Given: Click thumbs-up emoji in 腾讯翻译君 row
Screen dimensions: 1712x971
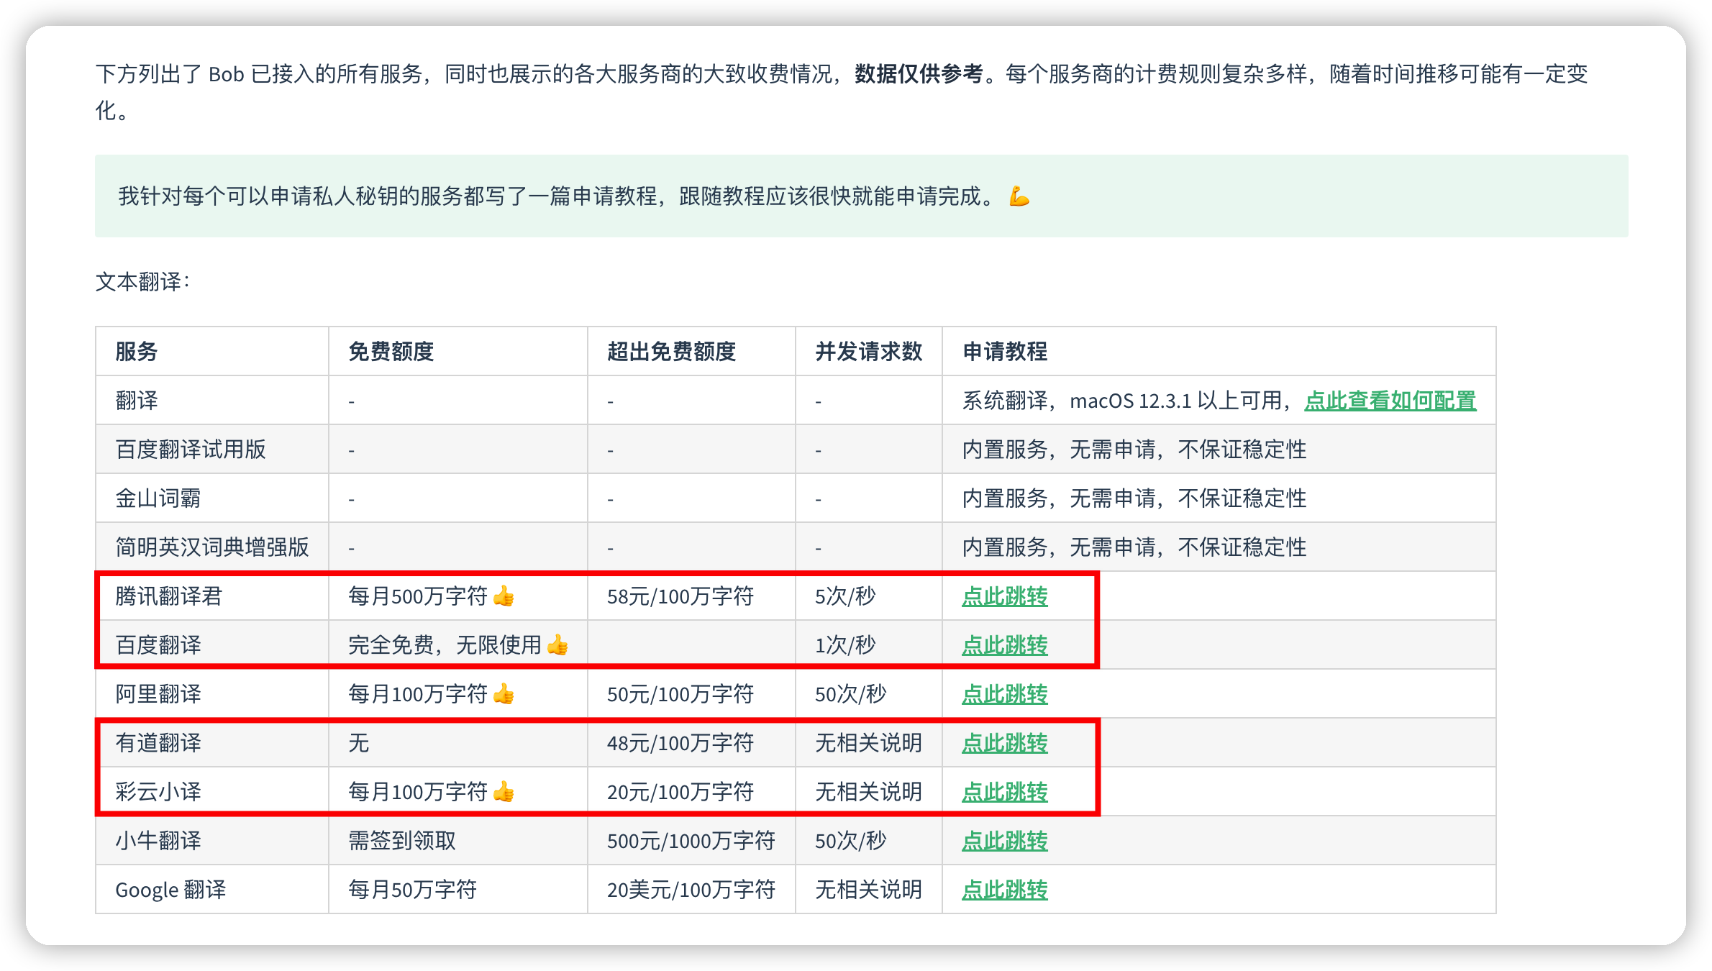Looking at the screenshot, I should [504, 596].
